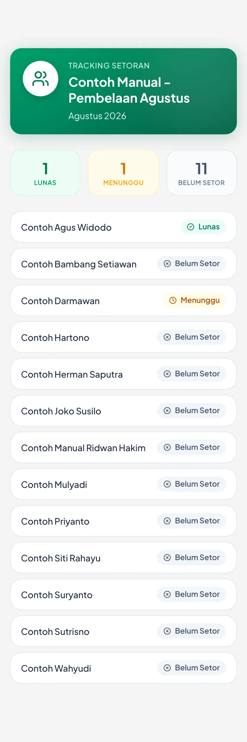
Task: Click the Belum Setor badge for Contoh Priyanto
Action: pos(192,521)
